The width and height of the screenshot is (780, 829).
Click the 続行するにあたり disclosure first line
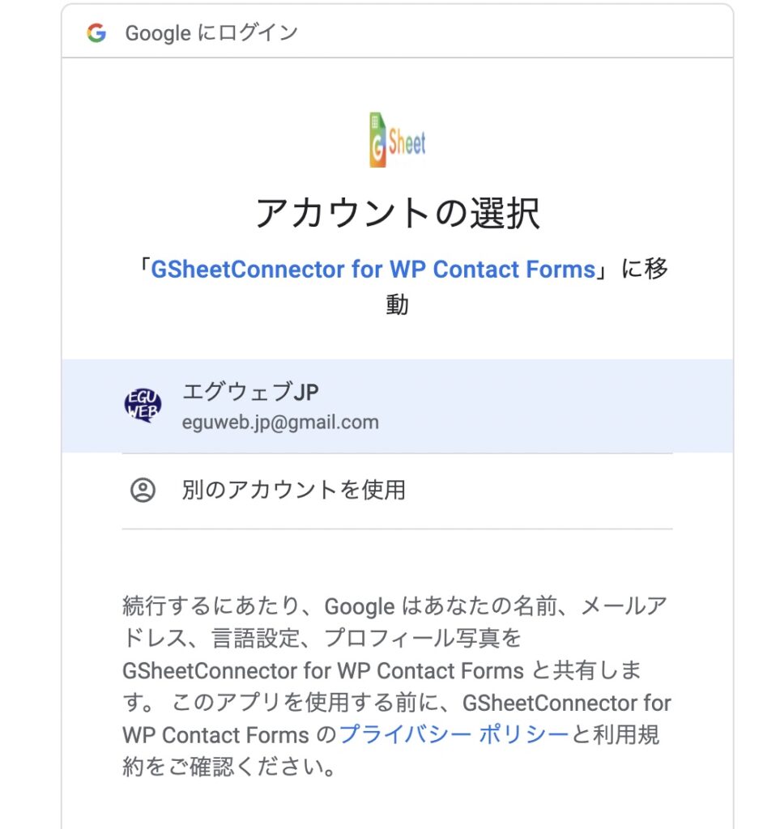click(x=395, y=606)
